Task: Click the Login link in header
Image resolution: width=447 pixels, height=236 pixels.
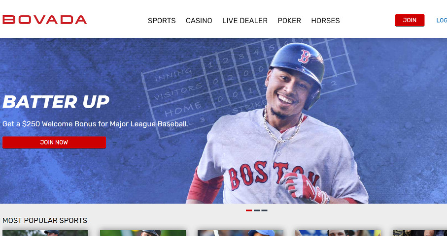Action: (442, 21)
